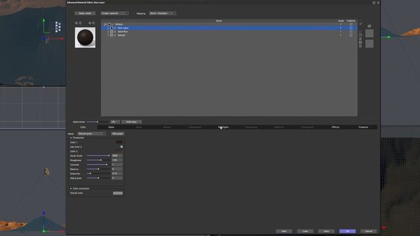The image size is (420, 236).
Task: Select the New Layer row
Action: point(229,28)
